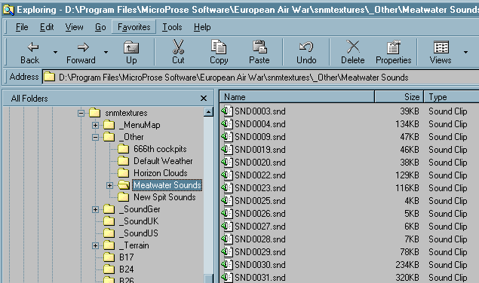Click the SND0020.snd sound file icon
479x283 pixels.
pyautogui.click(x=227, y=163)
